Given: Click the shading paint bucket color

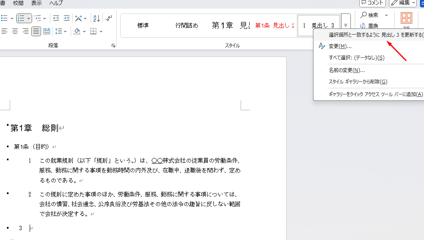Looking at the screenshot, I should coord(77,31).
